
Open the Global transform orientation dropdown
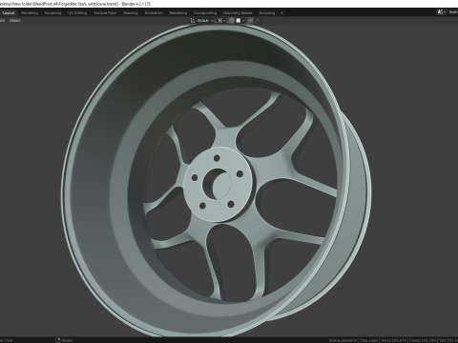click(x=206, y=21)
